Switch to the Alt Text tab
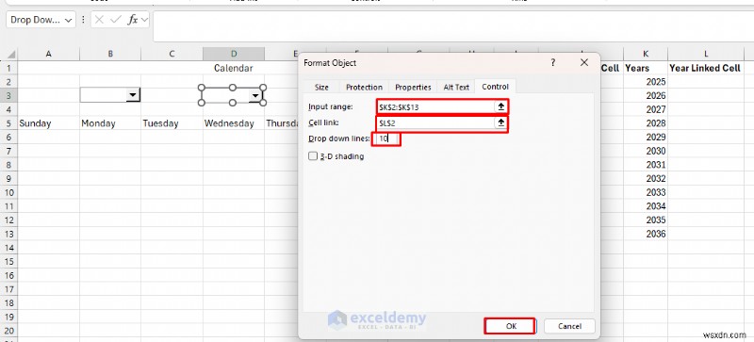Image resolution: width=754 pixels, height=342 pixels. tap(456, 87)
